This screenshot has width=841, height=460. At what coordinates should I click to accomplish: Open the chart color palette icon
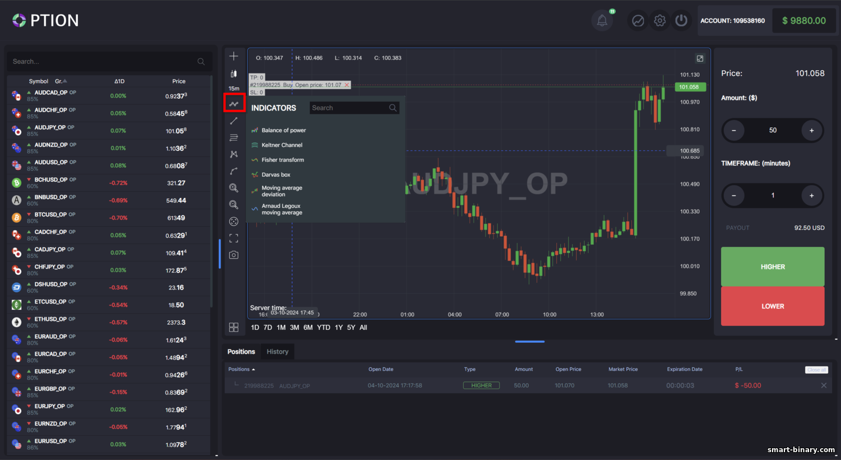click(234, 222)
